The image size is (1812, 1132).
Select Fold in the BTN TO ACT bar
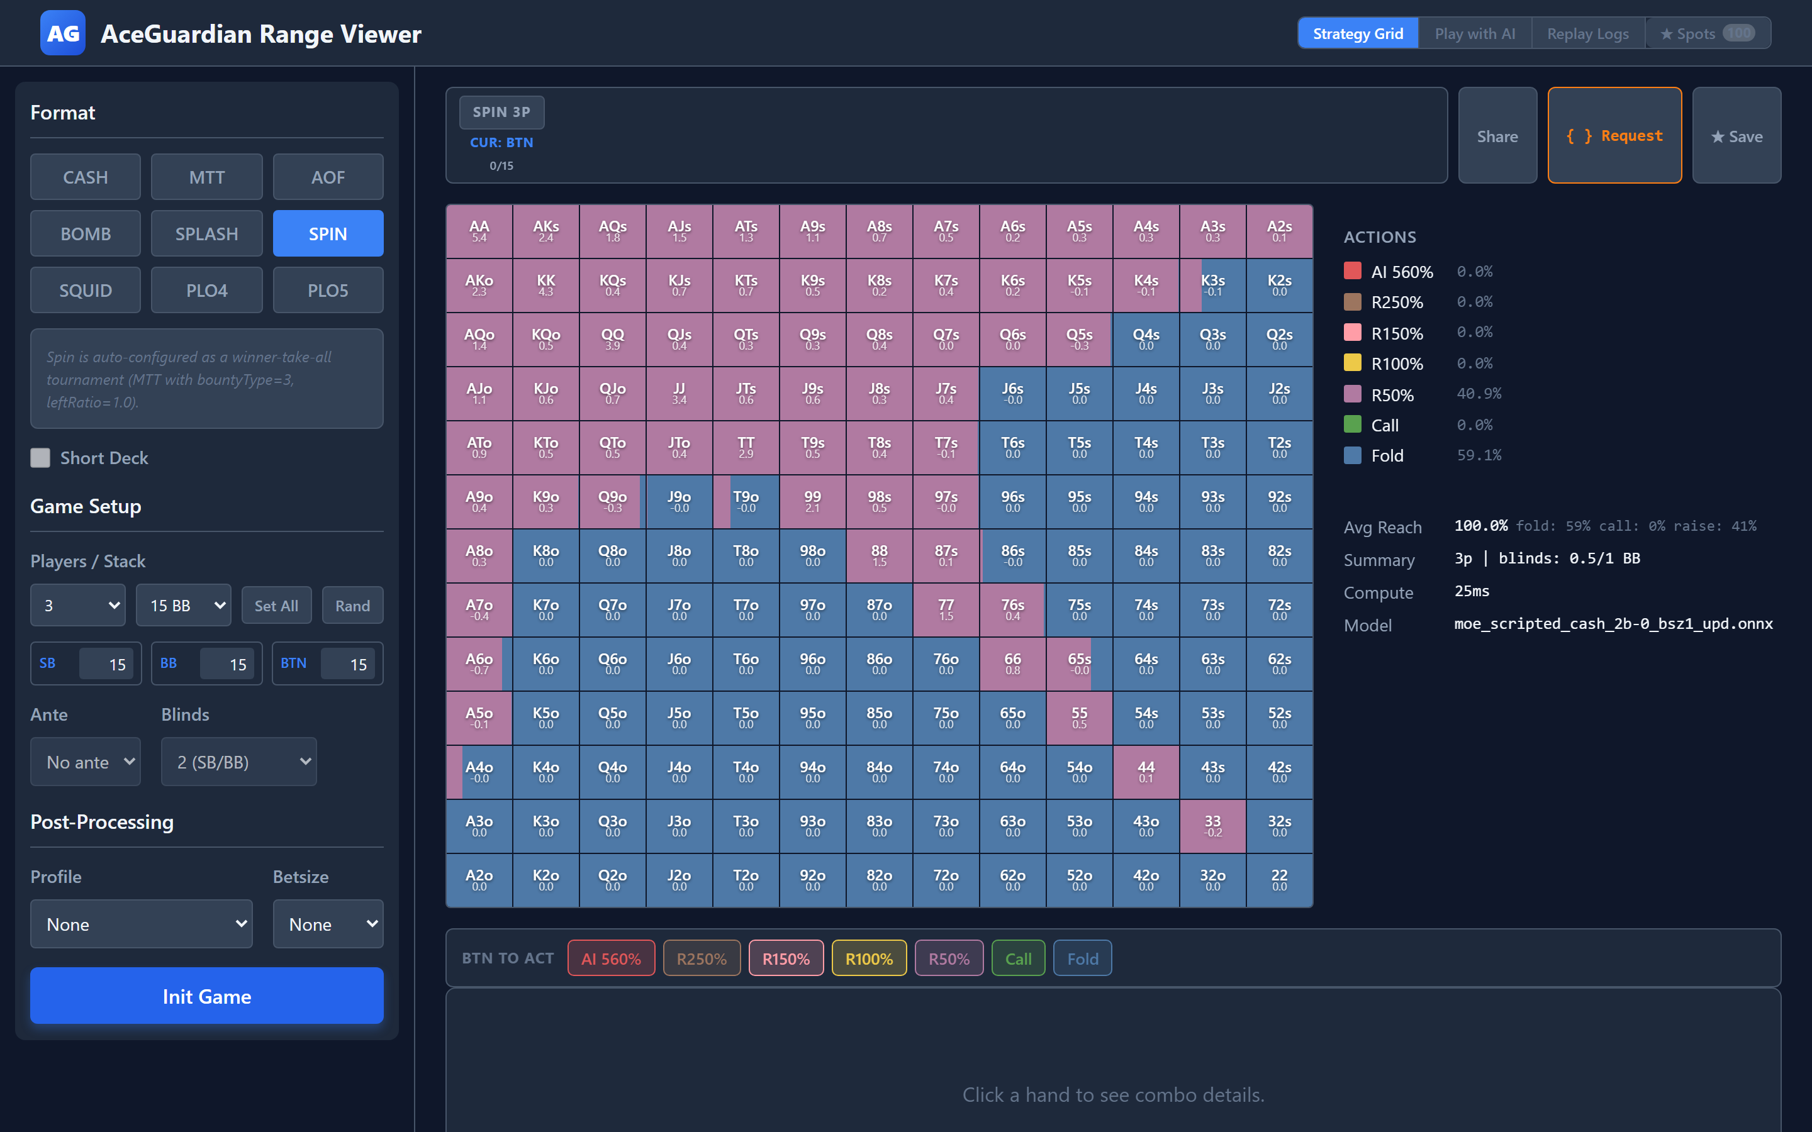[x=1082, y=958]
